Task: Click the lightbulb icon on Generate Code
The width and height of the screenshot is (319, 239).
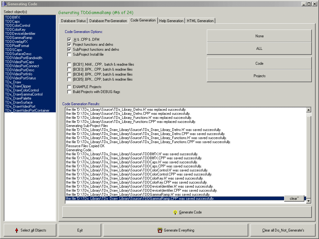Action: coord(175,212)
